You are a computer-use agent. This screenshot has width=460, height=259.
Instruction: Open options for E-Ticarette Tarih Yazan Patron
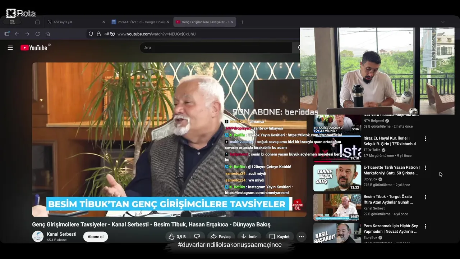[x=425, y=168]
